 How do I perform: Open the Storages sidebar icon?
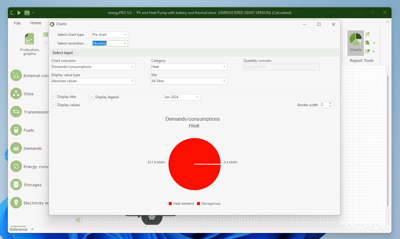click(x=16, y=184)
